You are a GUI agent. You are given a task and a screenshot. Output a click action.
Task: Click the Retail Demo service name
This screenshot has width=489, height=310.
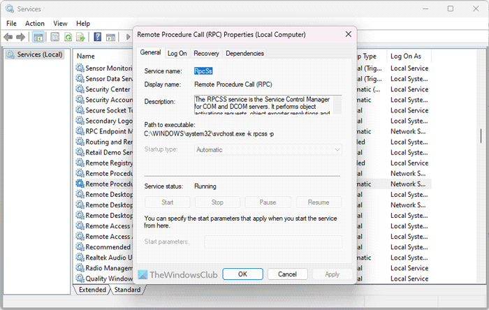109,152
